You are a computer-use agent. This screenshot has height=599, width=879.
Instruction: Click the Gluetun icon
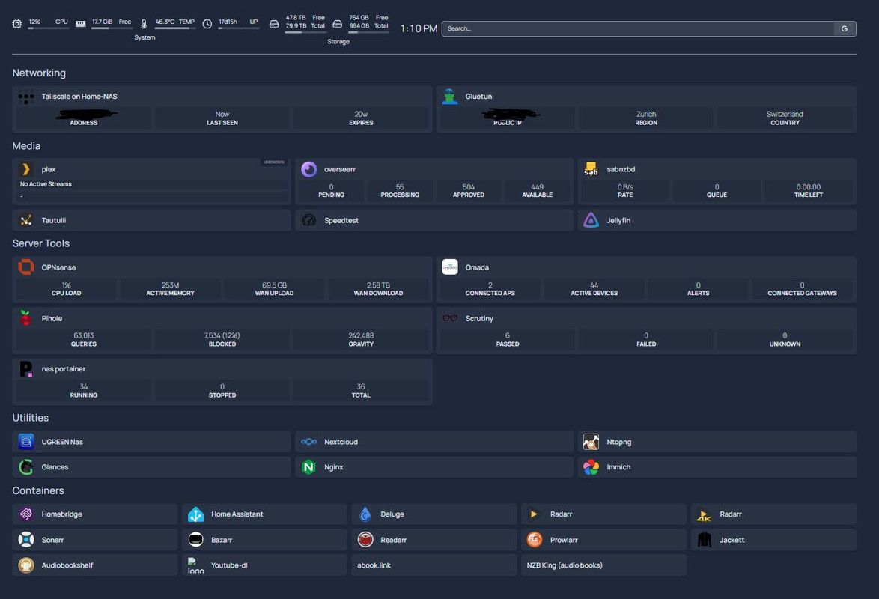point(449,97)
